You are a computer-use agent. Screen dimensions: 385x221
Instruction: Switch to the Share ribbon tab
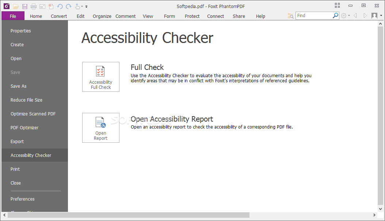click(x=239, y=16)
